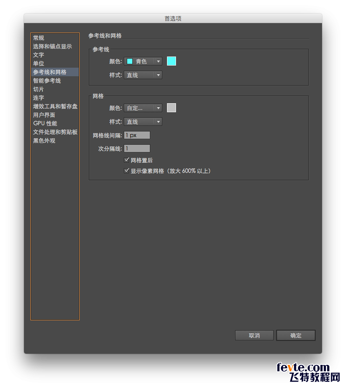
Task: Open the guides 样式 dropdown
Action: point(143,75)
